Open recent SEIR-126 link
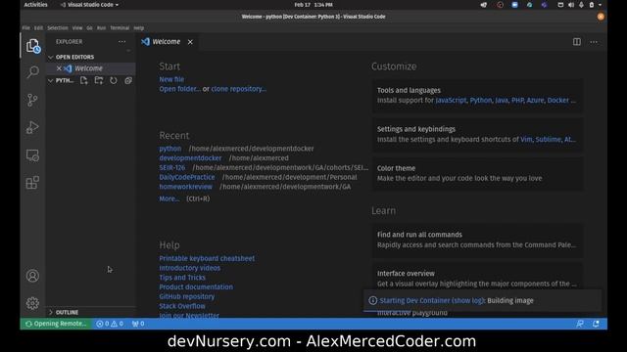The height and width of the screenshot is (352, 627). [x=172, y=167]
